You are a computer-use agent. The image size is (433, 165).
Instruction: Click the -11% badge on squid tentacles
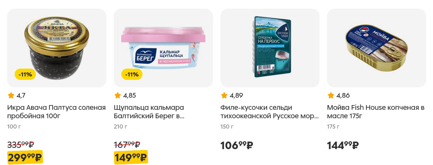(x=132, y=75)
